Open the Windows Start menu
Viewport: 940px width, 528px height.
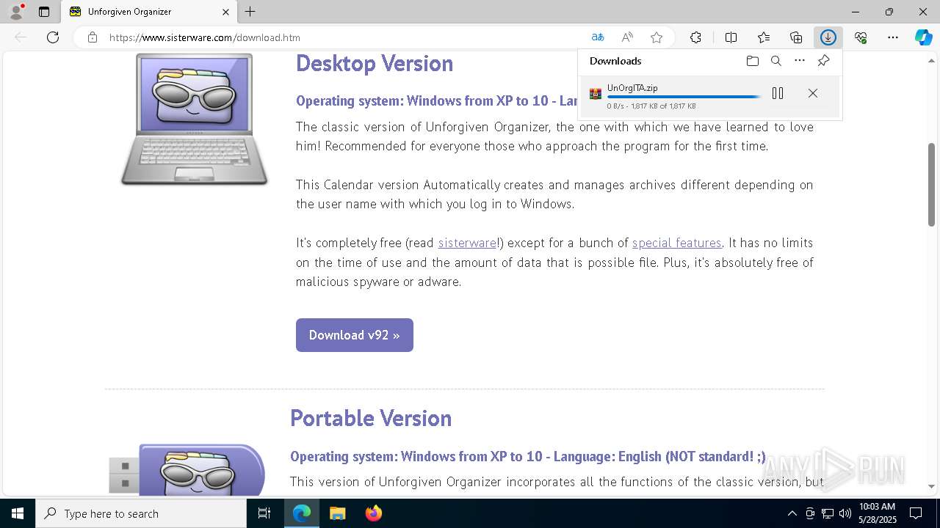pyautogui.click(x=18, y=513)
